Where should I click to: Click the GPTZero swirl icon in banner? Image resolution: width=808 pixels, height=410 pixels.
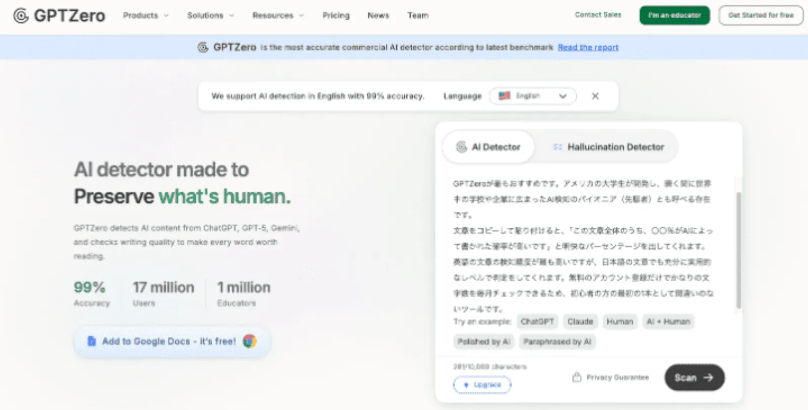coord(203,47)
